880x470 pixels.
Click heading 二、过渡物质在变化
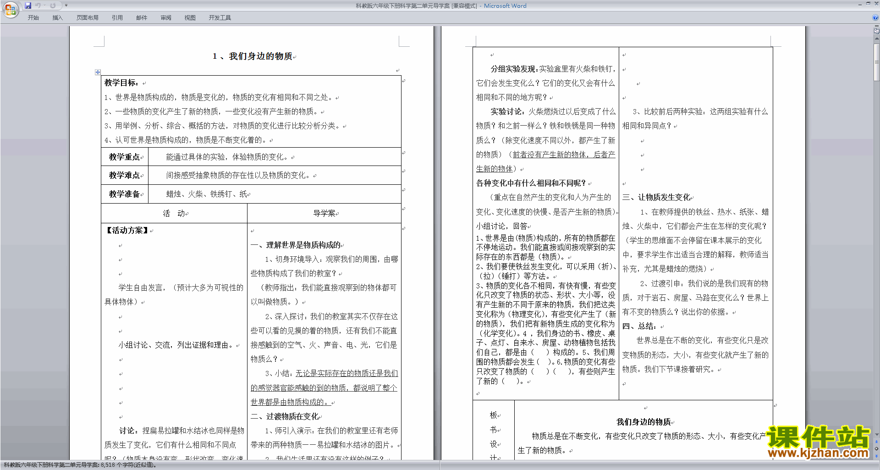tap(285, 416)
